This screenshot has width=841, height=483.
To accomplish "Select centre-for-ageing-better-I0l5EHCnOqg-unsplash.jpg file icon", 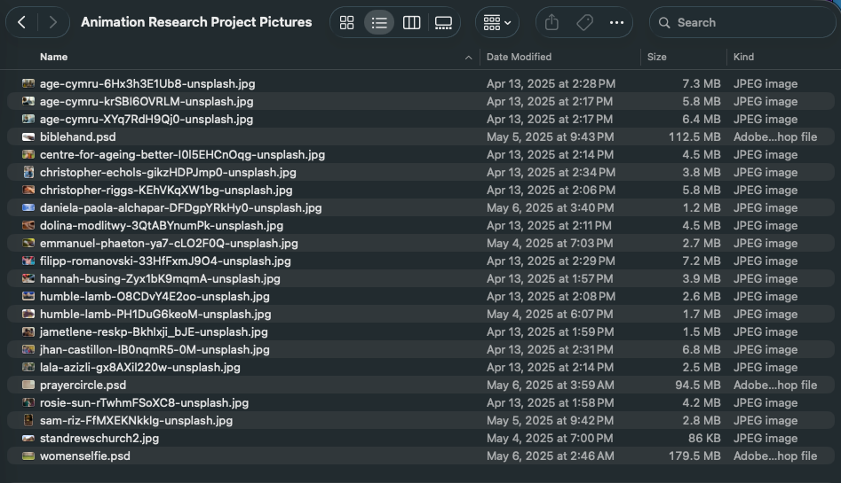I will click(28, 154).
